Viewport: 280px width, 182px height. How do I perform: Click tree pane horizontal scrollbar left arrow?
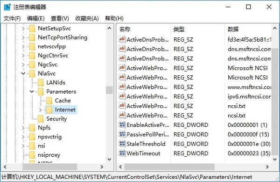tap(5, 167)
